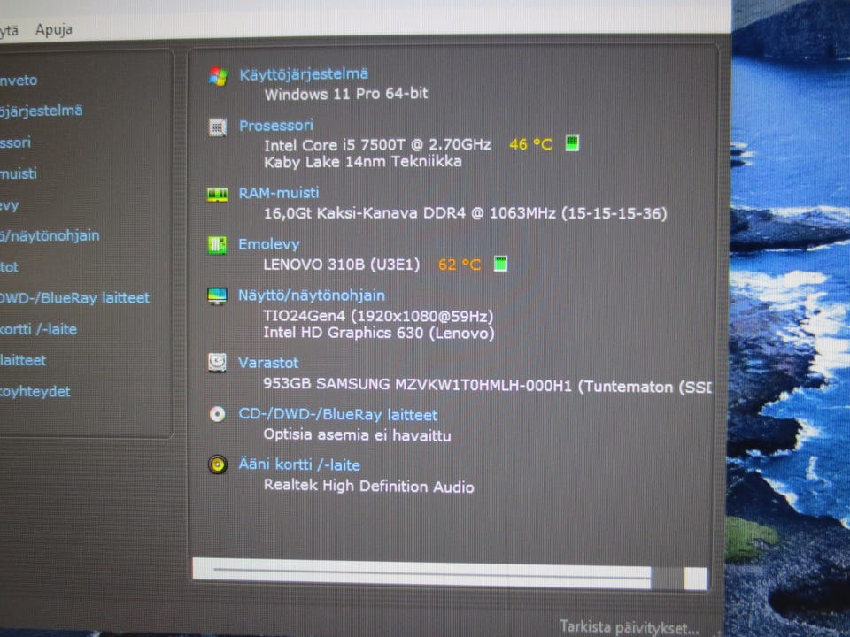Image resolution: width=850 pixels, height=637 pixels.
Task: Click the speaker icon beside Ääni kortti
Action: pos(218,464)
